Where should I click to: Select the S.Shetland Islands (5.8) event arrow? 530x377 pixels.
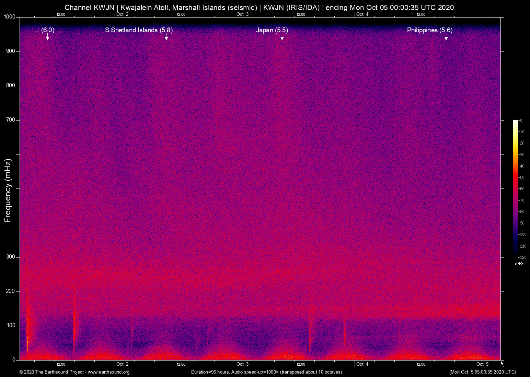pyautogui.click(x=167, y=38)
